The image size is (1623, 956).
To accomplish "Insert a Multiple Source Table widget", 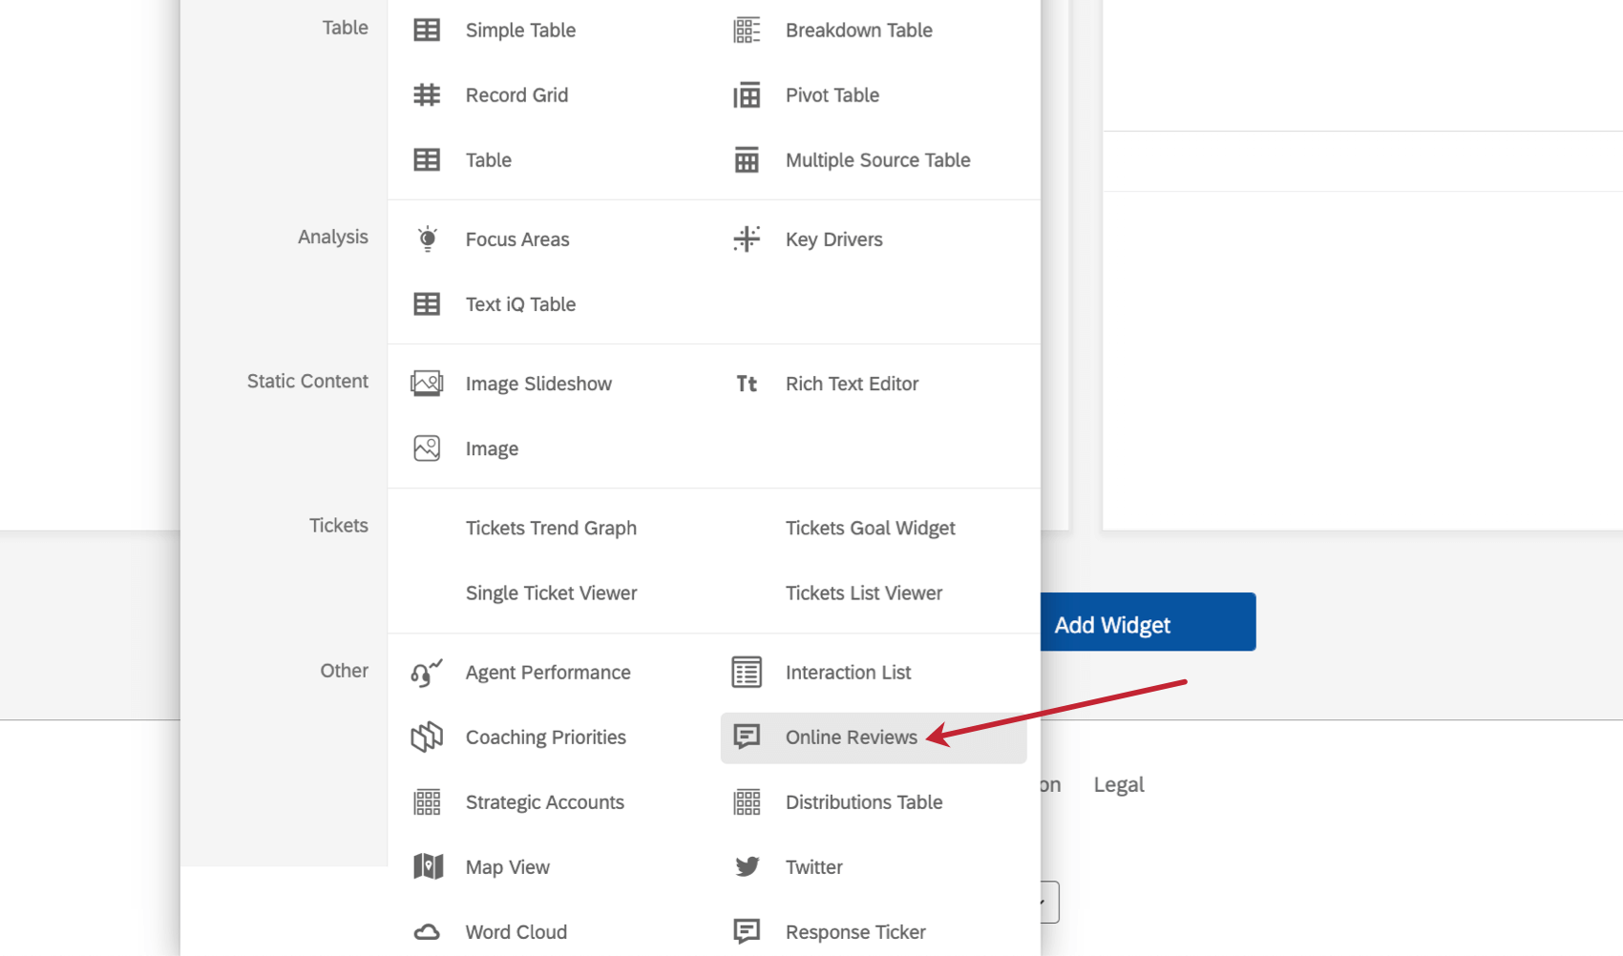I will point(877,159).
